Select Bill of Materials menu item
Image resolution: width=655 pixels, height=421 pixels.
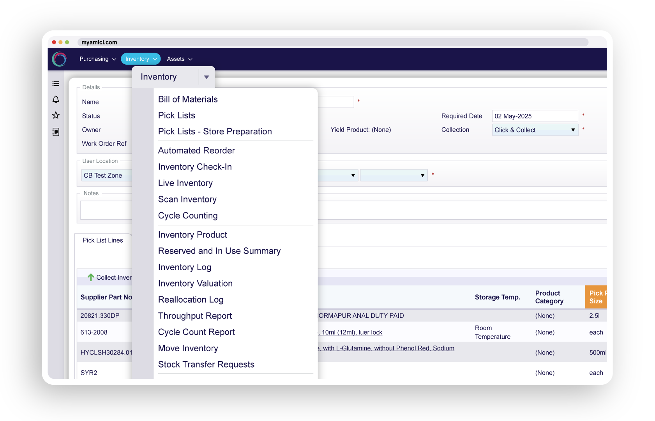[188, 99]
